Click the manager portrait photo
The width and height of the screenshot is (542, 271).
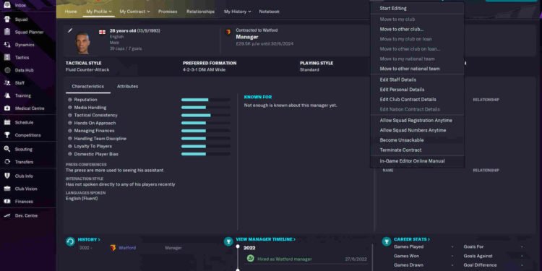(x=83, y=43)
